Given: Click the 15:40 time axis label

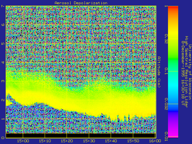Looking at the screenshot, I should (111, 141).
